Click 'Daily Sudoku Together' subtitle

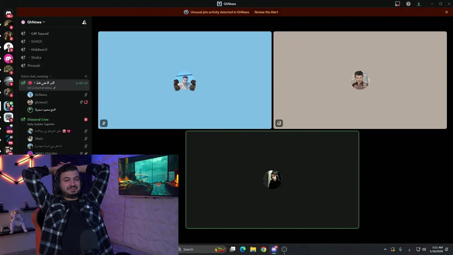[41, 124]
